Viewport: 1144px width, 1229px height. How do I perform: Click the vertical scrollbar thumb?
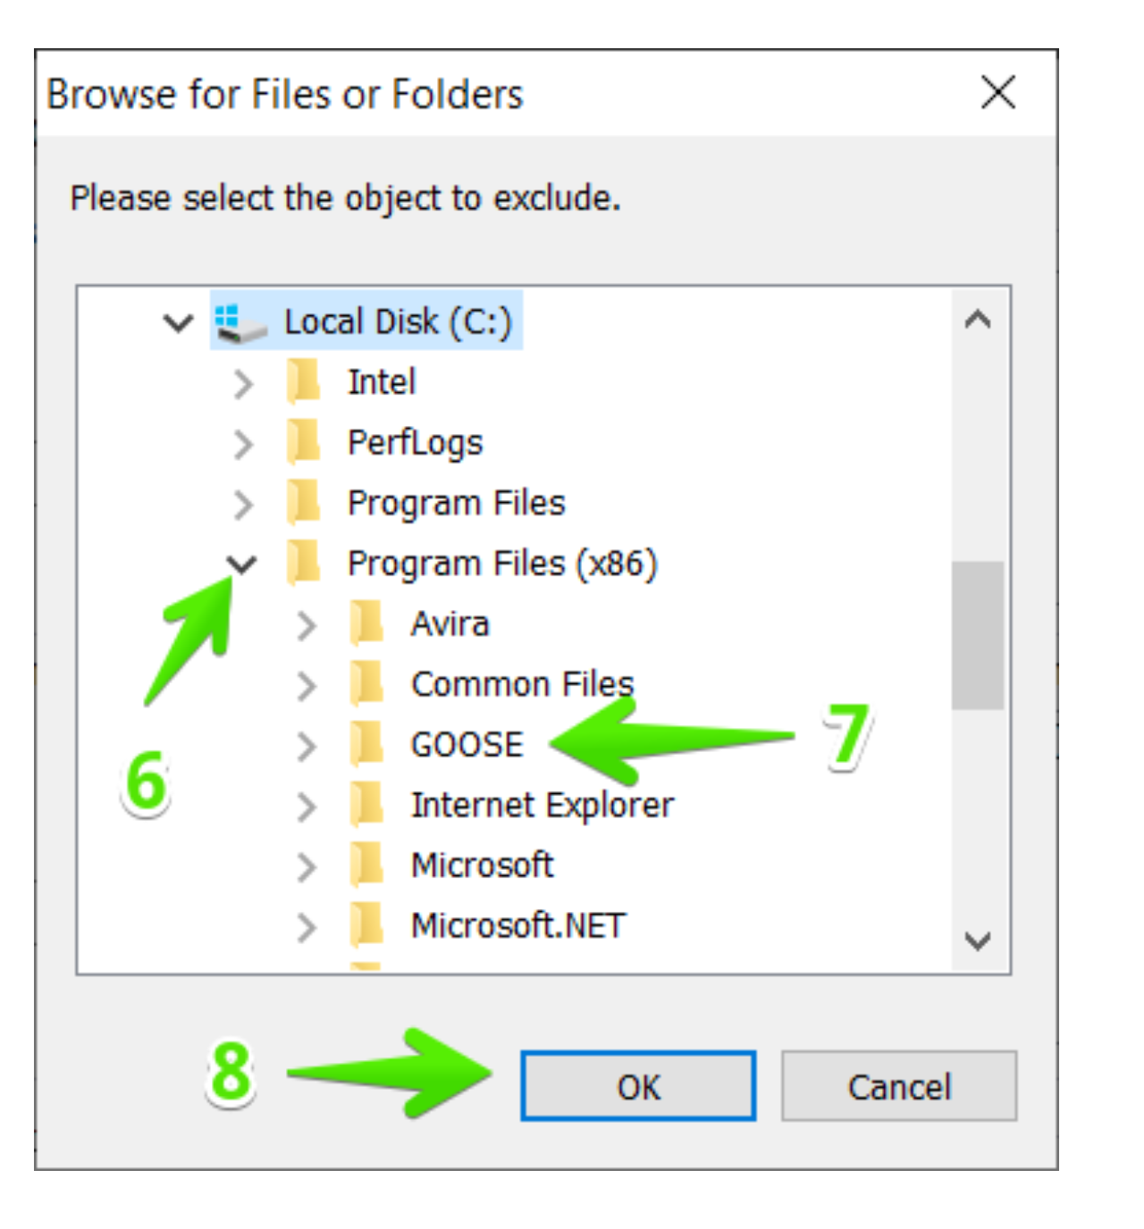[978, 635]
